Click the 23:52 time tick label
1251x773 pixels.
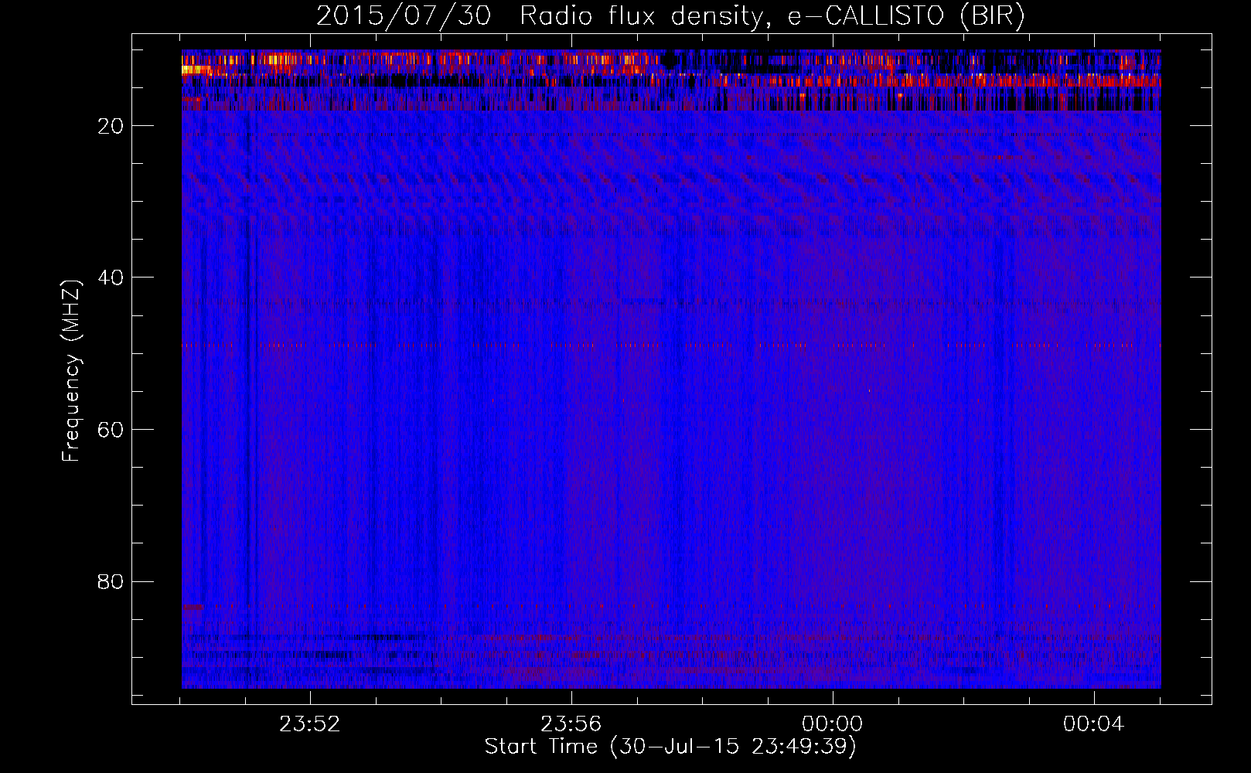point(310,724)
